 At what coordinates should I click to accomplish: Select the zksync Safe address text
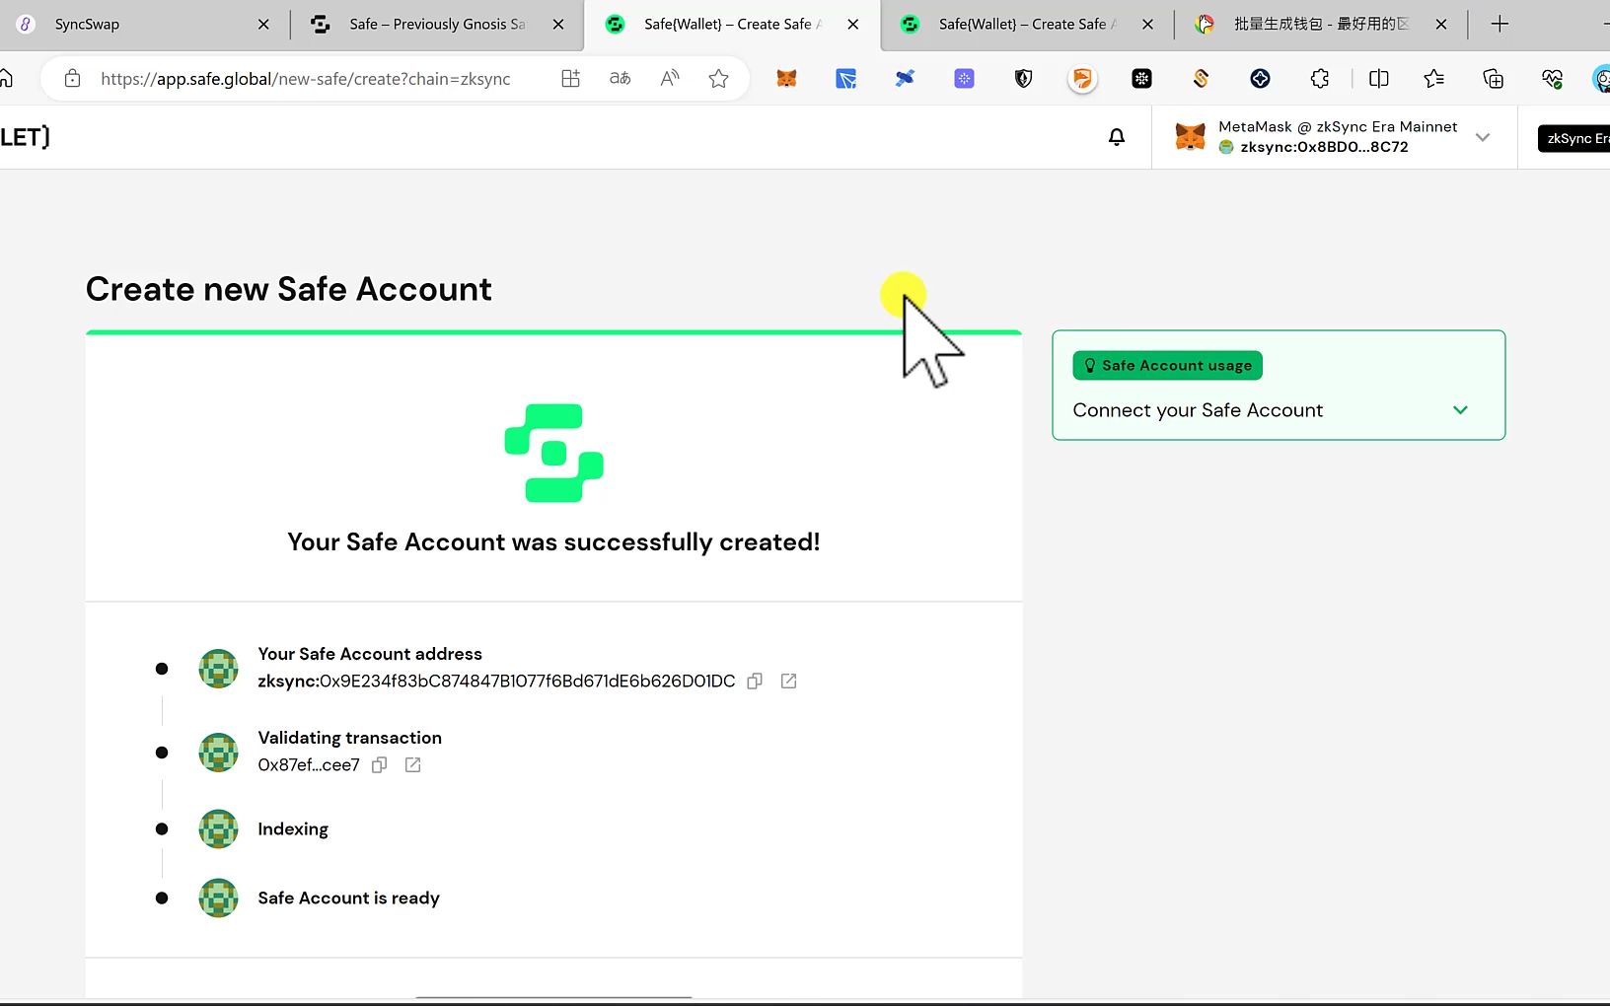coord(496,682)
